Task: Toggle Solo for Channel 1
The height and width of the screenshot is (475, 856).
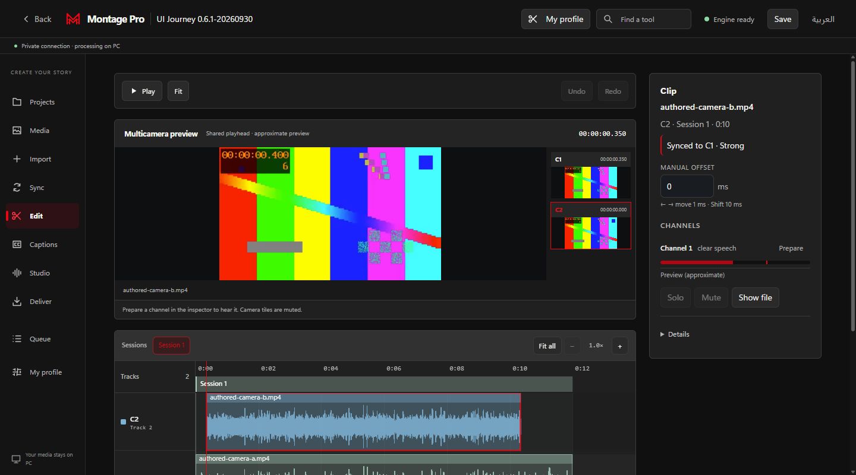Action: pyautogui.click(x=675, y=297)
